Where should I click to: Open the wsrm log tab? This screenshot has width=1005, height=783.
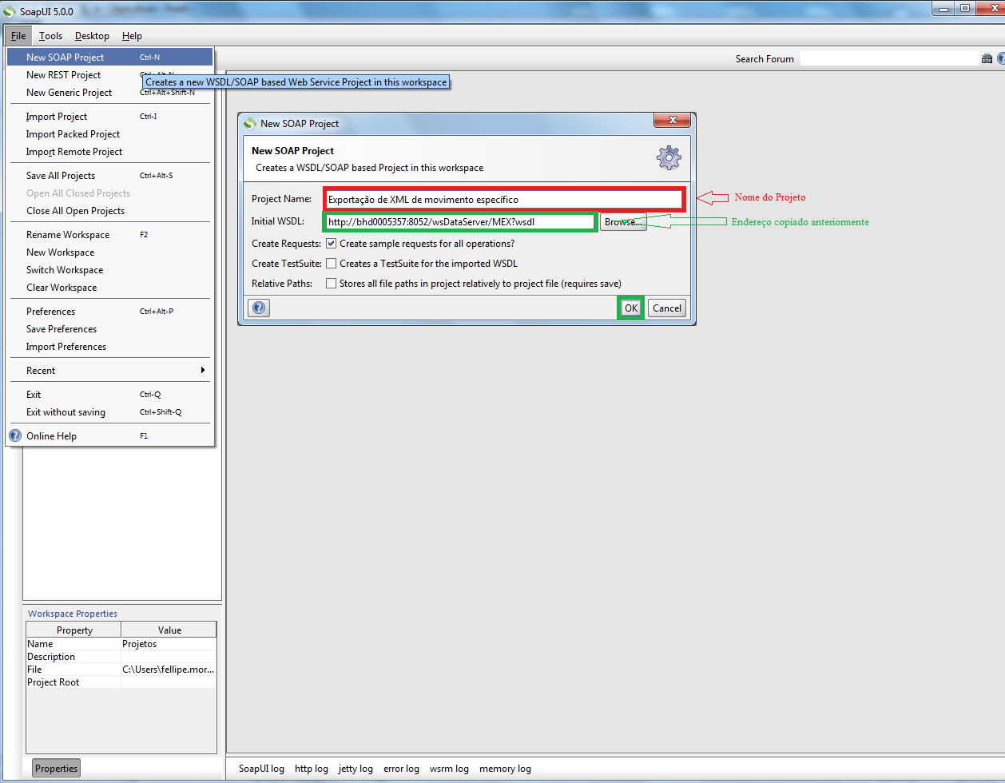[449, 769]
